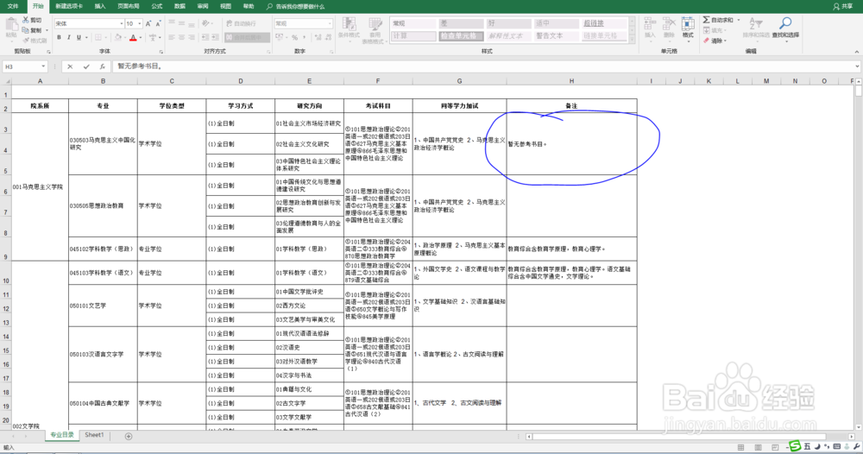Add a new sheet with plus button
Viewport: 863px width, 454px height.
[129, 436]
